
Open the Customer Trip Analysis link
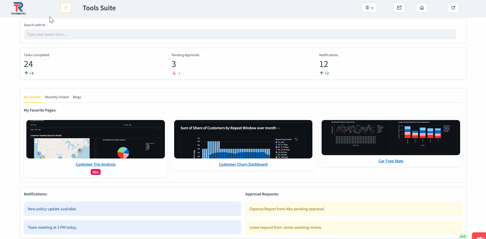(x=96, y=164)
